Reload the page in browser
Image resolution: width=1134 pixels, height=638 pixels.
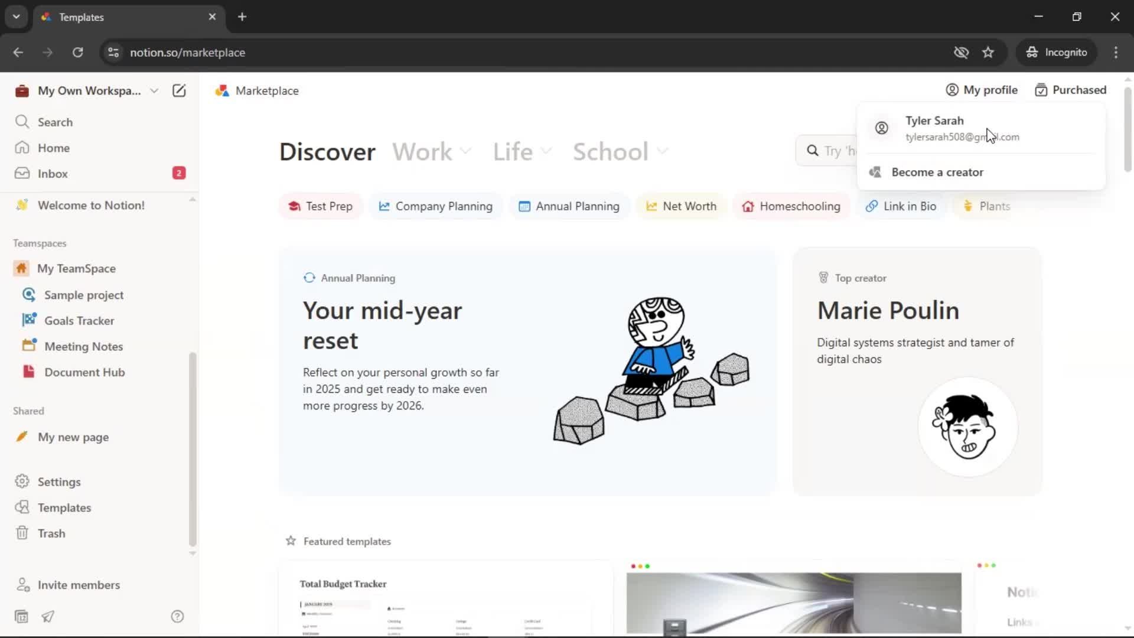point(77,53)
